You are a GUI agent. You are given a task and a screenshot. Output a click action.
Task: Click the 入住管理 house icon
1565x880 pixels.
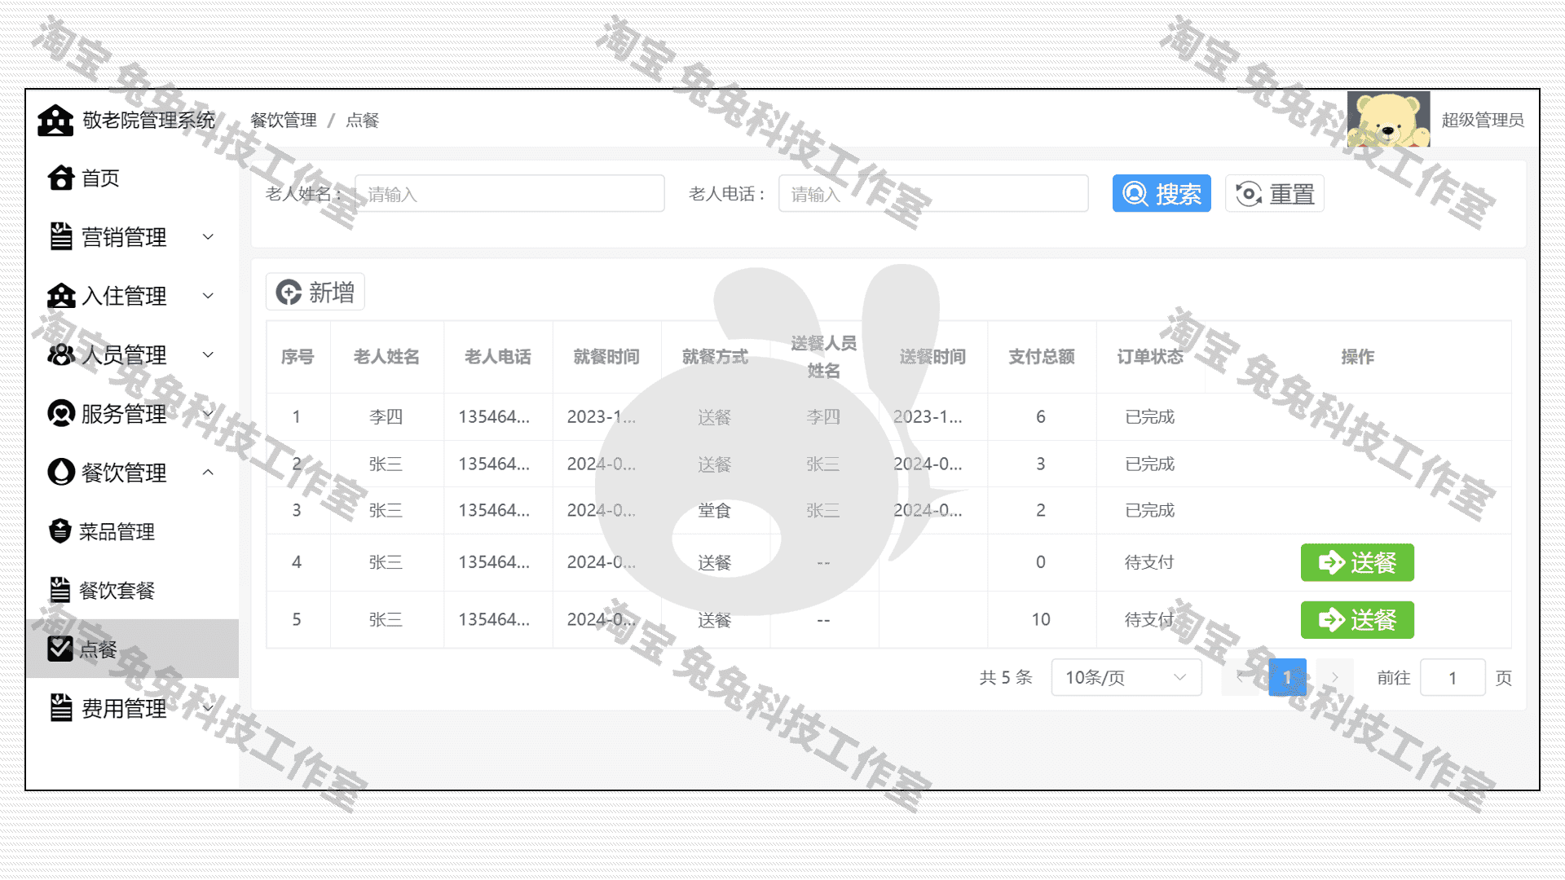[x=61, y=296]
